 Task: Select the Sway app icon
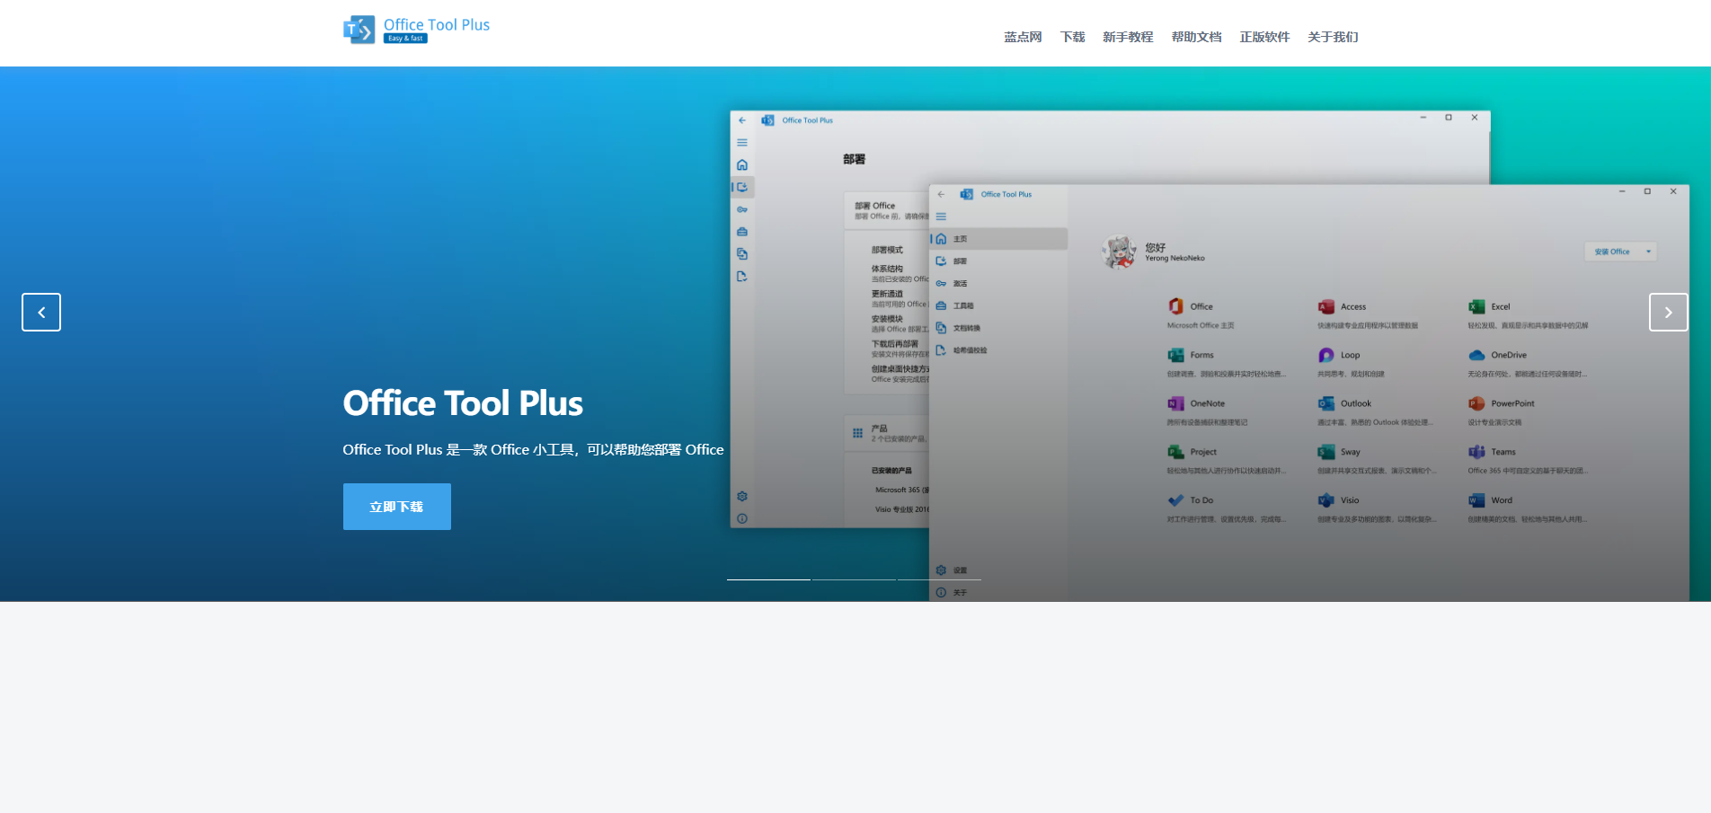[1325, 452]
